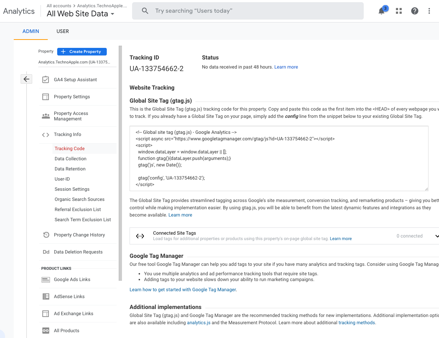This screenshot has height=338, width=439.
Task: Click the search field at the top
Action: coord(248,11)
